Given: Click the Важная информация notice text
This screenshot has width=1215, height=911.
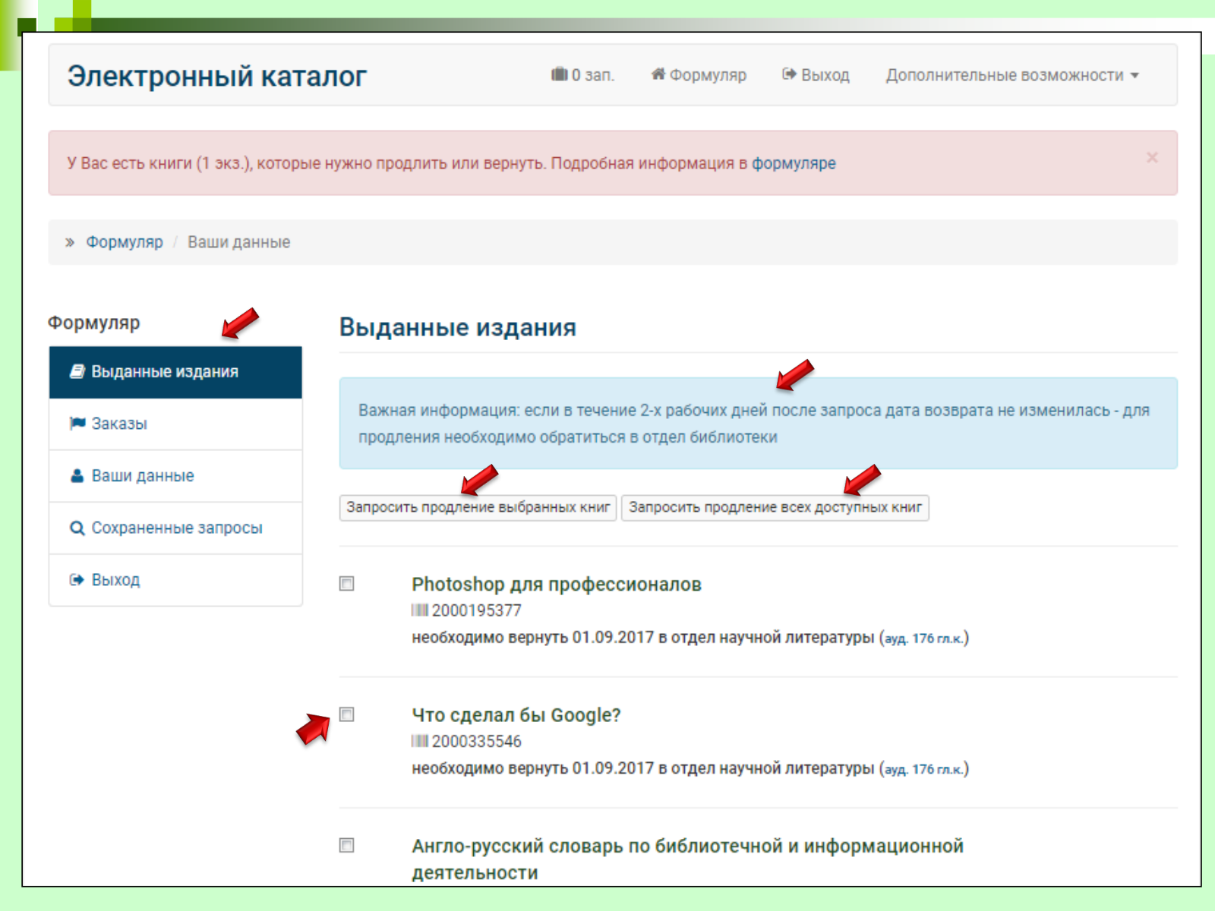Looking at the screenshot, I should point(754,424).
